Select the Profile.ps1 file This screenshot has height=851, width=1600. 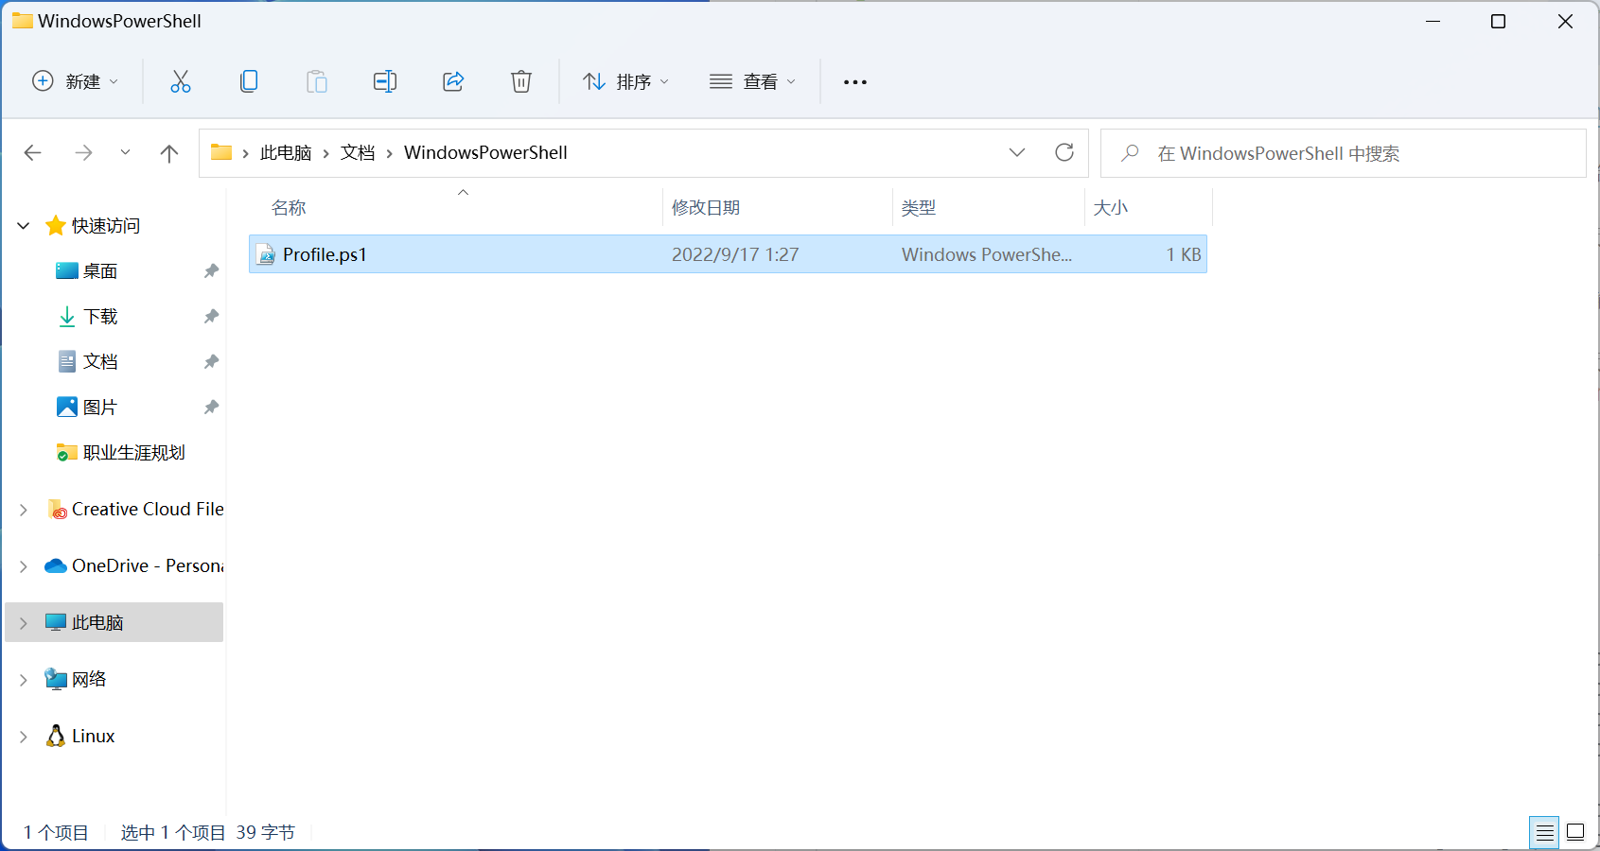pos(728,254)
